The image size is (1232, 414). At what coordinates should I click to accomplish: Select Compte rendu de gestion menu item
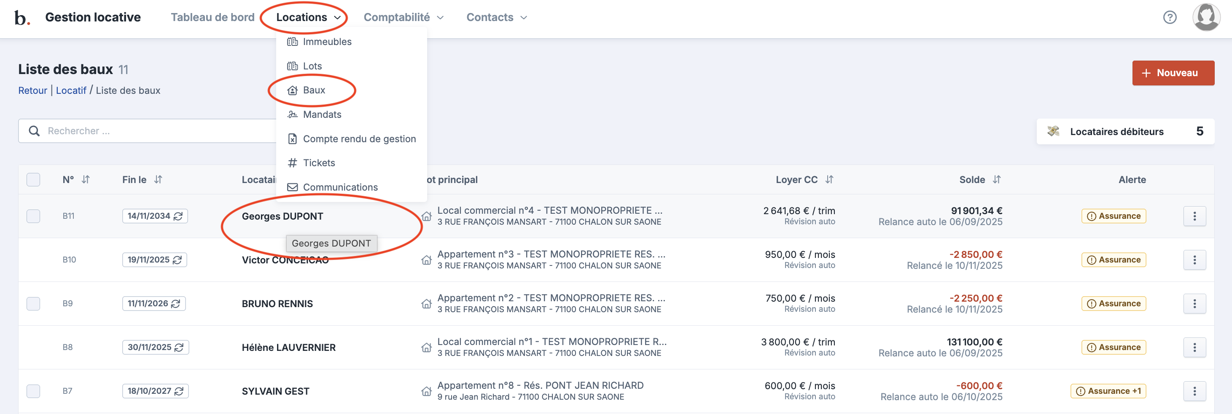[359, 139]
